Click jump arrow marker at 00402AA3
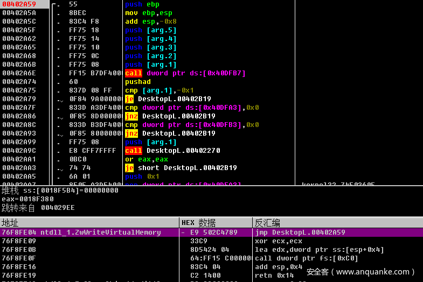423x282 pixels. coord(61,168)
